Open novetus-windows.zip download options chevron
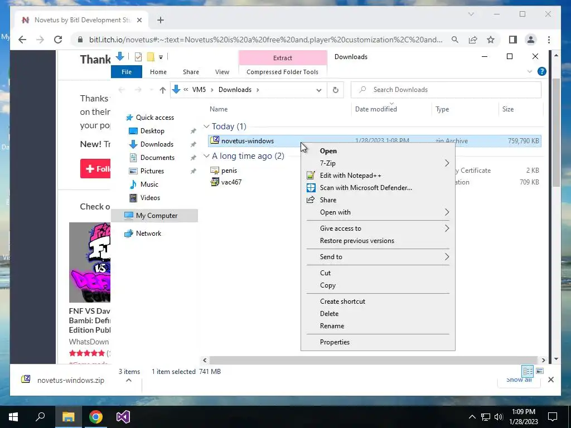The width and height of the screenshot is (571, 428). [129, 380]
